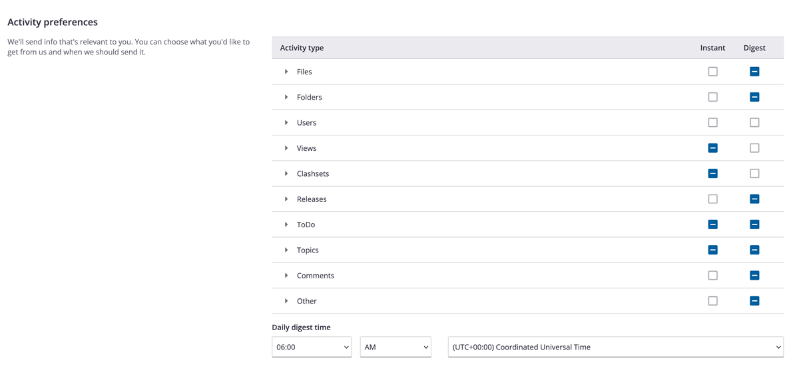799x376 pixels.
Task: Enable Instant notifications for Files
Action: [712, 72]
